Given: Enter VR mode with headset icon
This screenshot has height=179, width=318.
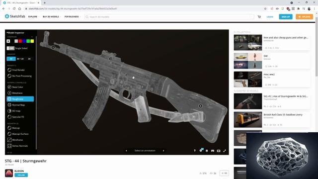Looking at the screenshot, I should tap(213, 151).
